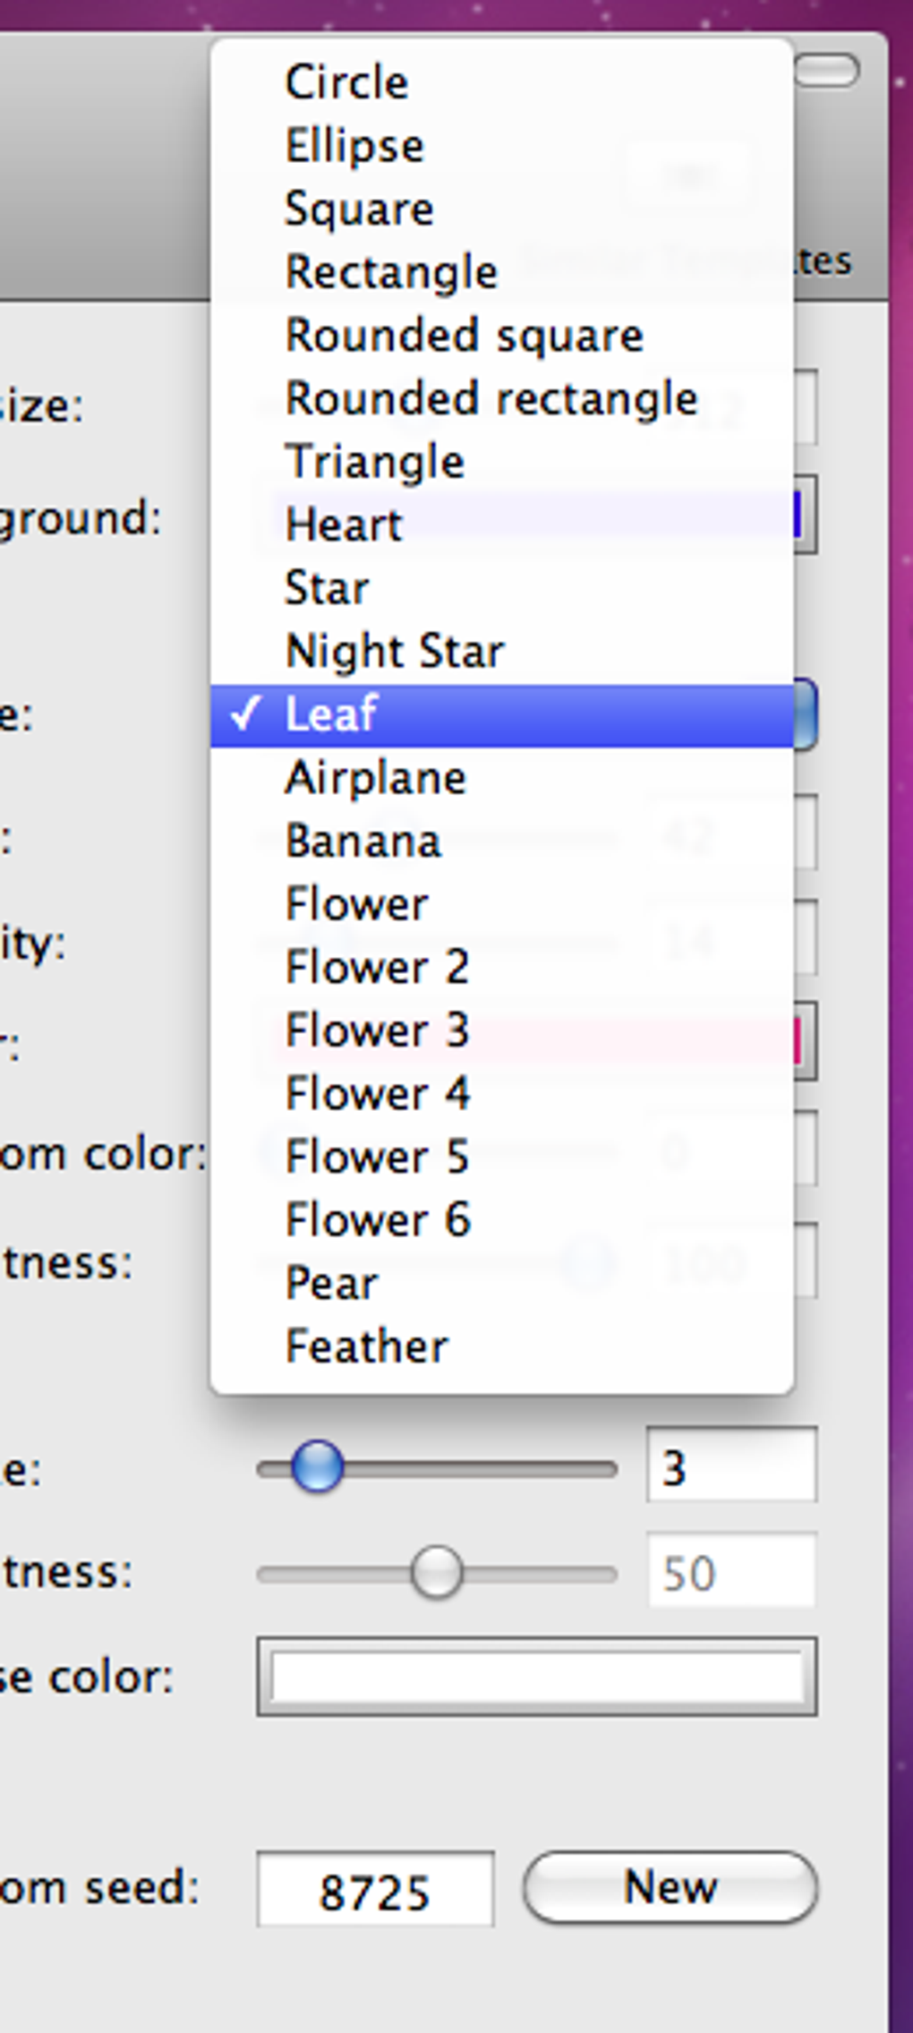Choose the Ellipse shape option
Image resolution: width=913 pixels, height=2033 pixels.
click(x=354, y=146)
